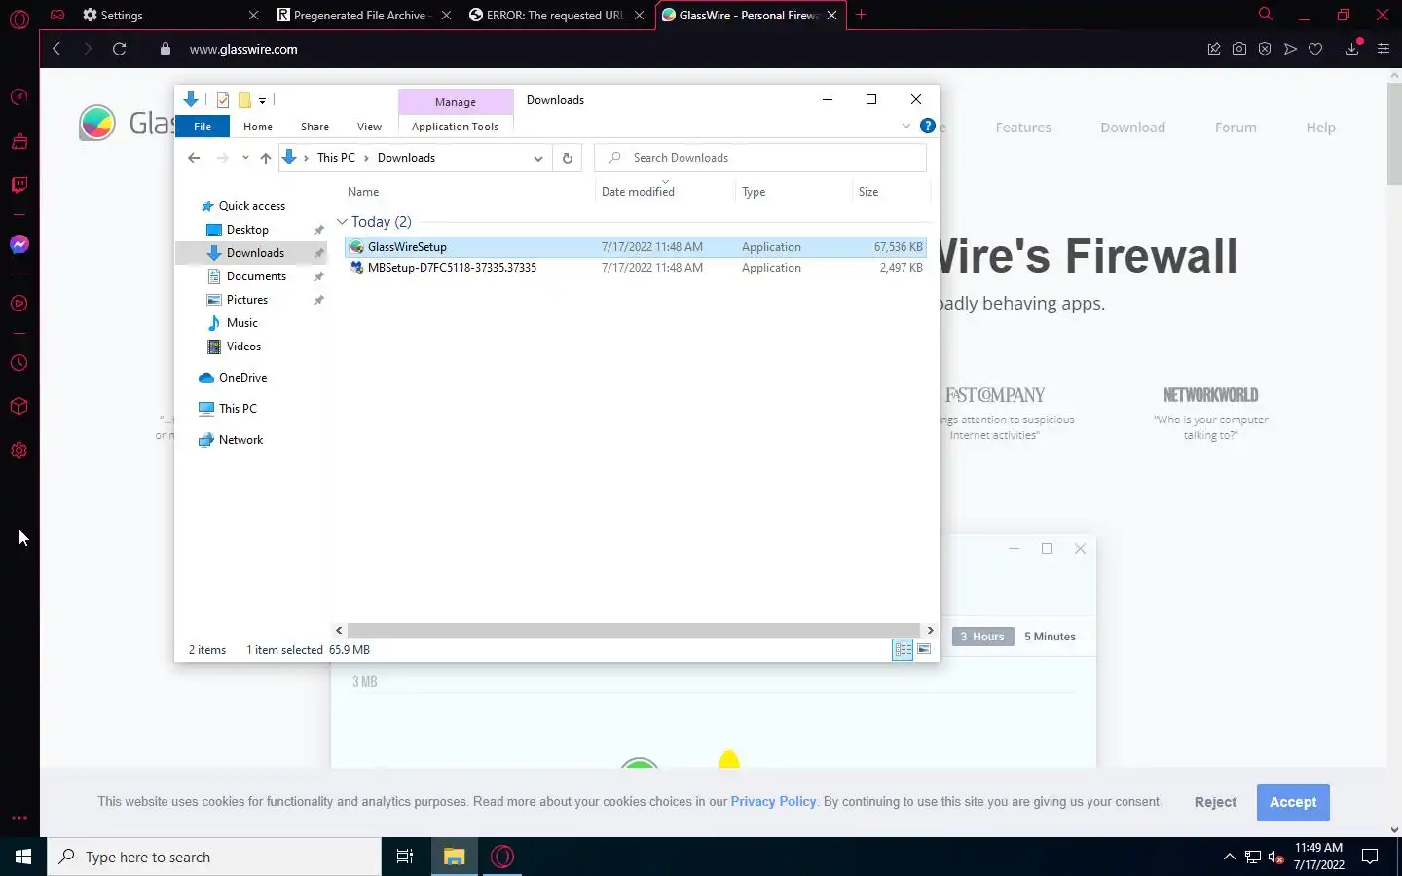Click the Search Downloads field
Image resolution: width=1402 pixels, height=876 pixels.
point(760,158)
